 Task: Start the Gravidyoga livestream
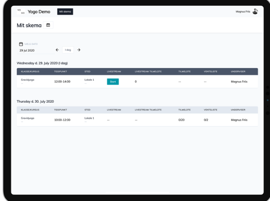click(x=113, y=82)
